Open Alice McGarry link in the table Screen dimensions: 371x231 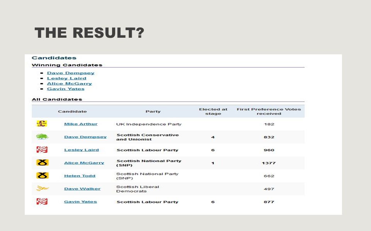84,163
